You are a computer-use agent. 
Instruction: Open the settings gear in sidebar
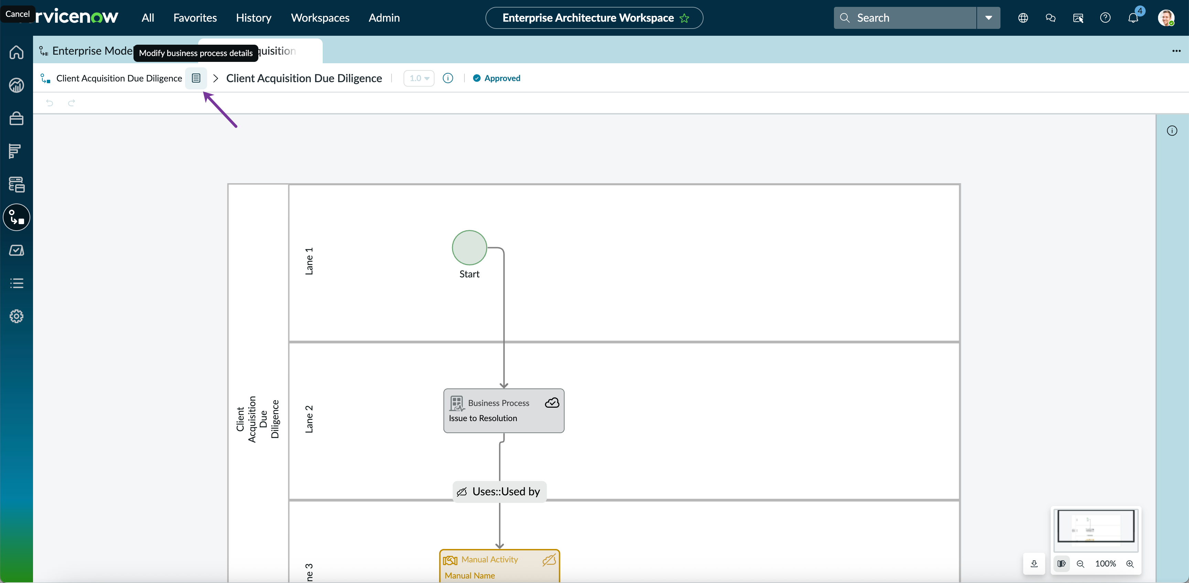17,316
